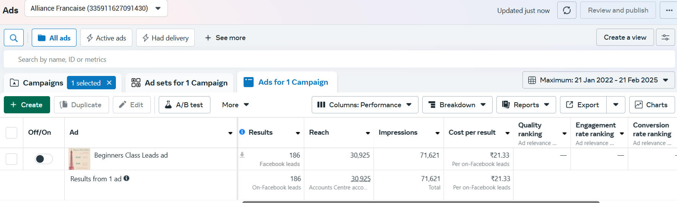Open the date range selector dropdown
677x203 pixels.
click(x=598, y=80)
